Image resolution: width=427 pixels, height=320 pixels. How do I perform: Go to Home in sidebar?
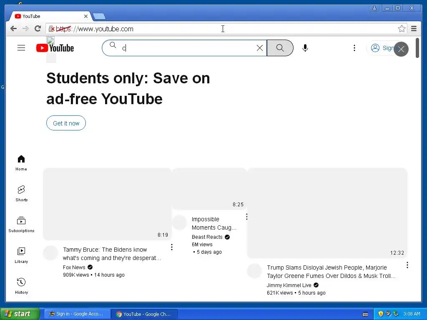[x=21, y=163]
